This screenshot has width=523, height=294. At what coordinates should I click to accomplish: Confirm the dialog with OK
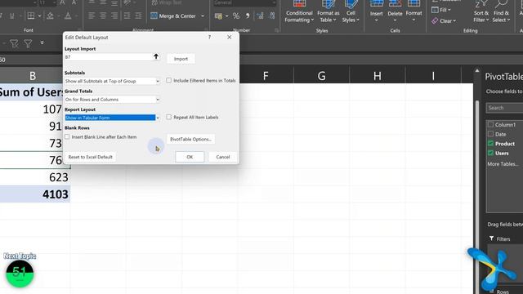click(190, 157)
